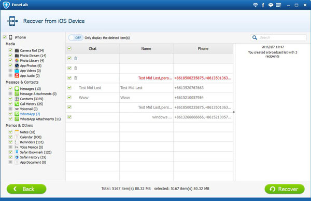311x201 pixels.
Task: Select Calendar (830) category
Action: (31, 137)
